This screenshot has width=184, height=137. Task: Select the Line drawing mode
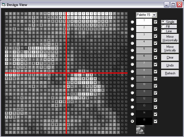pos(169,31)
